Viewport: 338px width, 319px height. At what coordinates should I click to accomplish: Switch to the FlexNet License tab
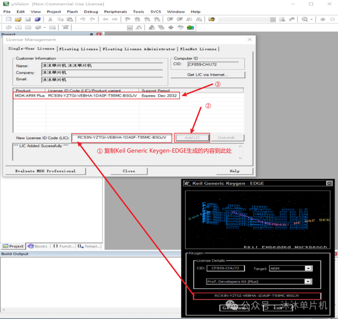click(x=198, y=49)
